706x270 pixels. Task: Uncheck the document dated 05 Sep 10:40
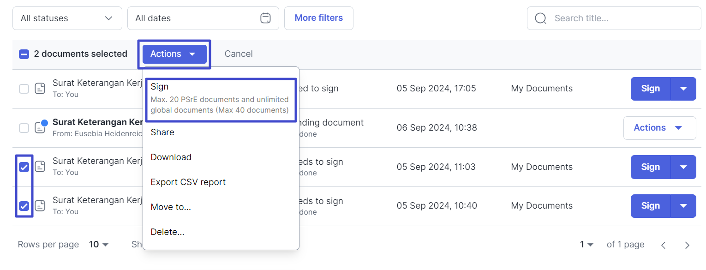click(x=24, y=206)
